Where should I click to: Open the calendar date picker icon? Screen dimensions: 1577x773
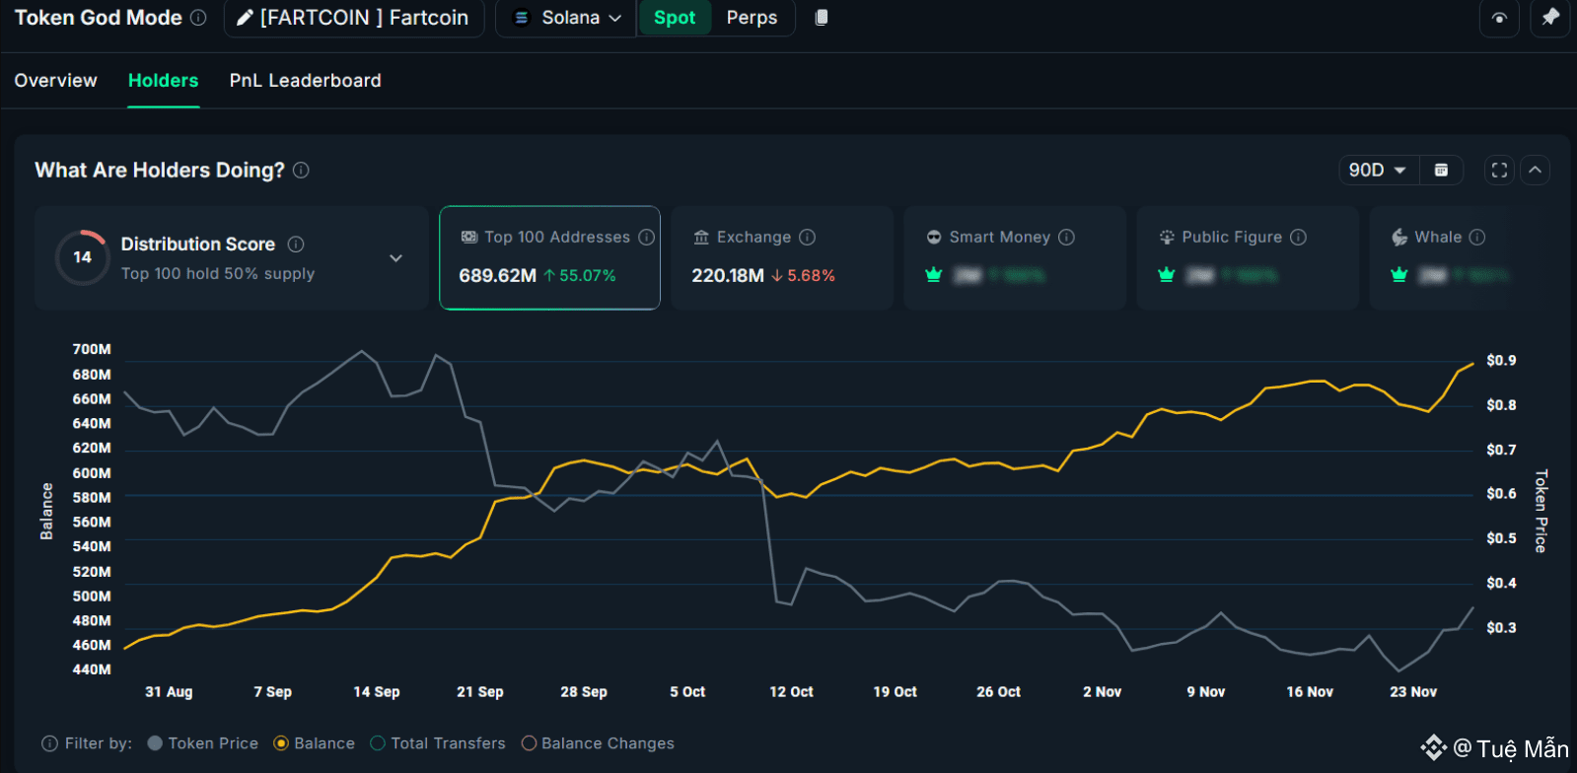[1441, 171]
